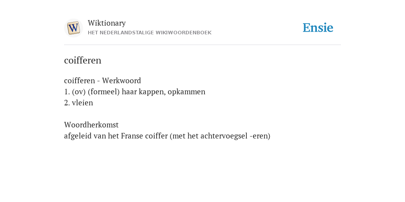Click the (formeel) label in definition one

pos(104,92)
